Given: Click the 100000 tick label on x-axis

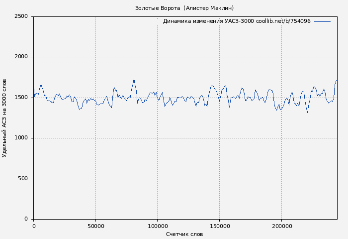Looking at the screenshot, I should [158, 226].
